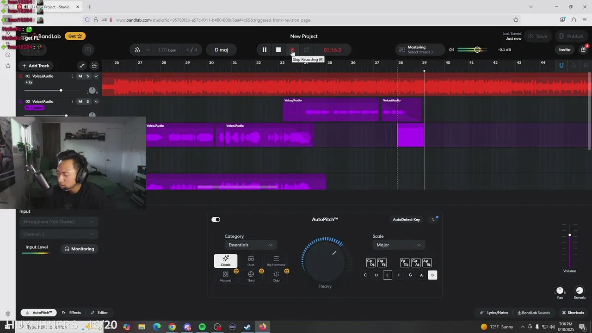Screen dimensions: 592x333
Task: Expand track 02 options chevron
Action: click(96, 101)
